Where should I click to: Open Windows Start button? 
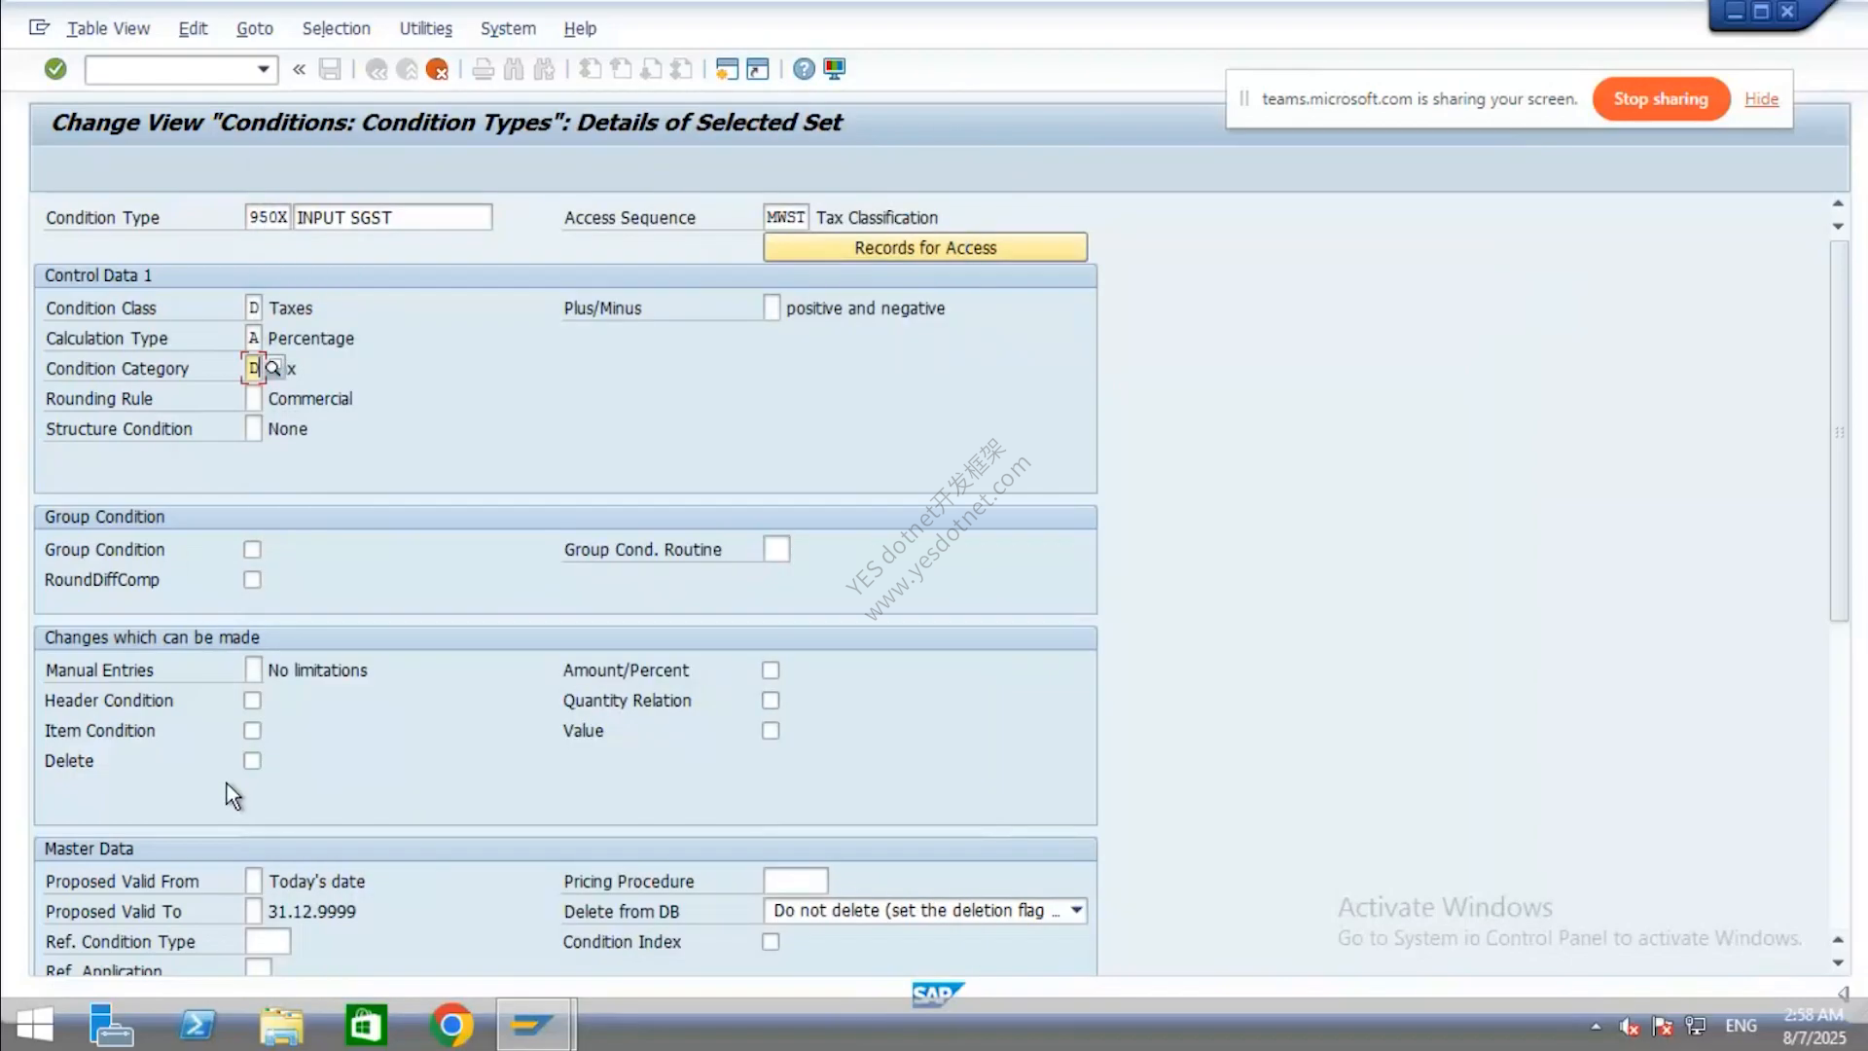coord(35,1026)
